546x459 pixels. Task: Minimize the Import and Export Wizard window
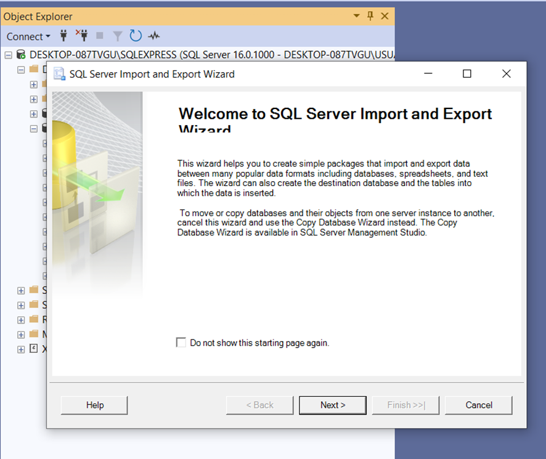point(428,73)
